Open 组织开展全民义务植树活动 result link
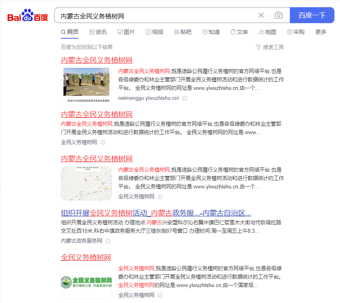 (x=156, y=213)
